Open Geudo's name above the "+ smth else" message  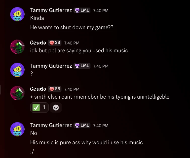[x=38, y=89]
